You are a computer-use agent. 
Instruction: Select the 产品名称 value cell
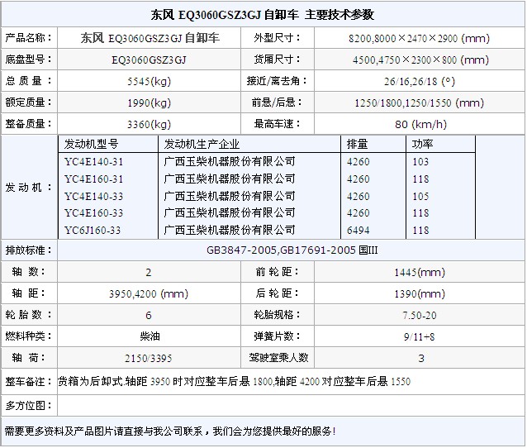(150, 38)
